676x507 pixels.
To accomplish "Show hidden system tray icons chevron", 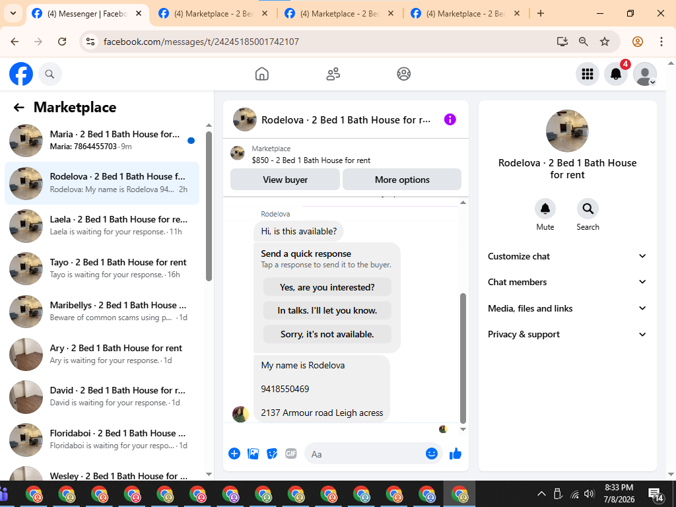I will click(541, 494).
